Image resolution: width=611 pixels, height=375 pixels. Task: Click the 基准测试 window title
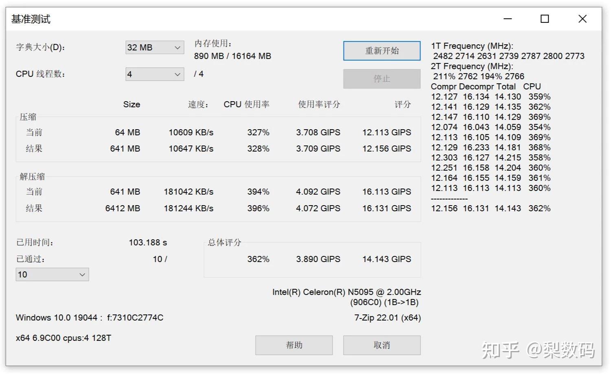[x=31, y=19]
